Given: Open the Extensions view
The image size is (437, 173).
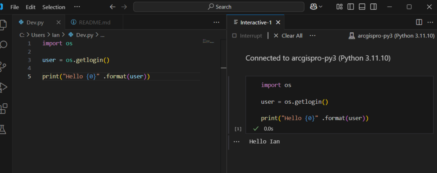Looking at the screenshot, I should click(3, 108).
